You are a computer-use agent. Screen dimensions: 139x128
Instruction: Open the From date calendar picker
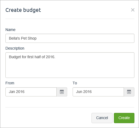(62, 92)
